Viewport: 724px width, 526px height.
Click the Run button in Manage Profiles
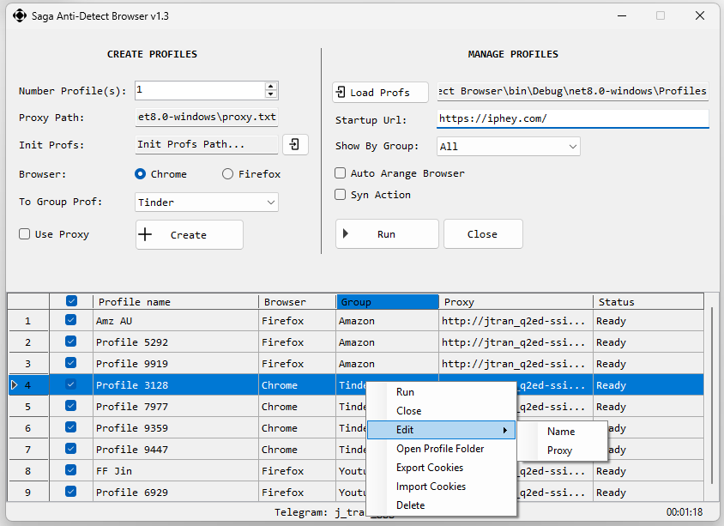[x=387, y=233]
